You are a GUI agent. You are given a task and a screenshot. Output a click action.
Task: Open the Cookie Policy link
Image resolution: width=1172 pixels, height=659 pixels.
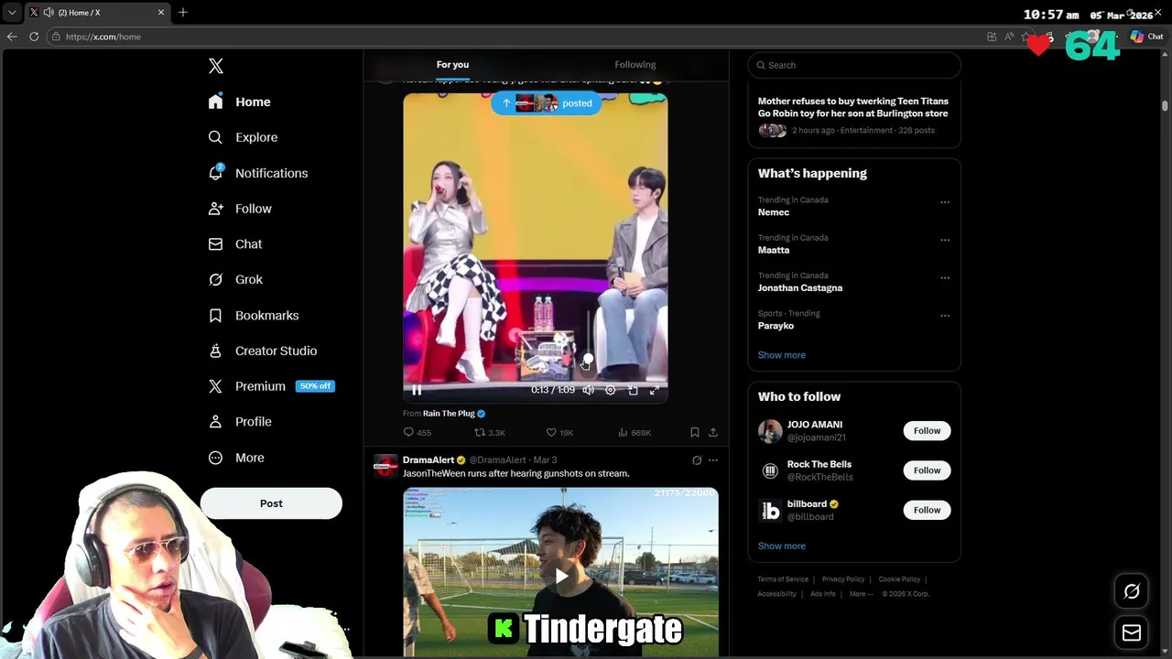[x=899, y=579]
